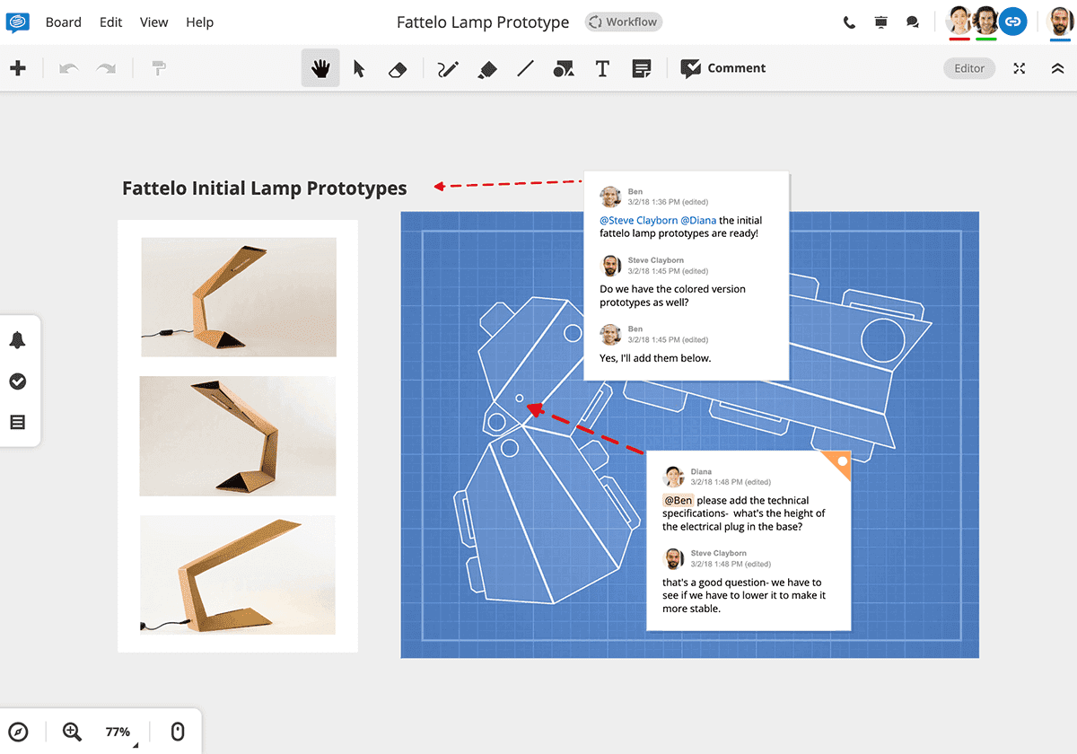Select the Text tool
Image resolution: width=1077 pixels, height=754 pixels.
pos(602,67)
